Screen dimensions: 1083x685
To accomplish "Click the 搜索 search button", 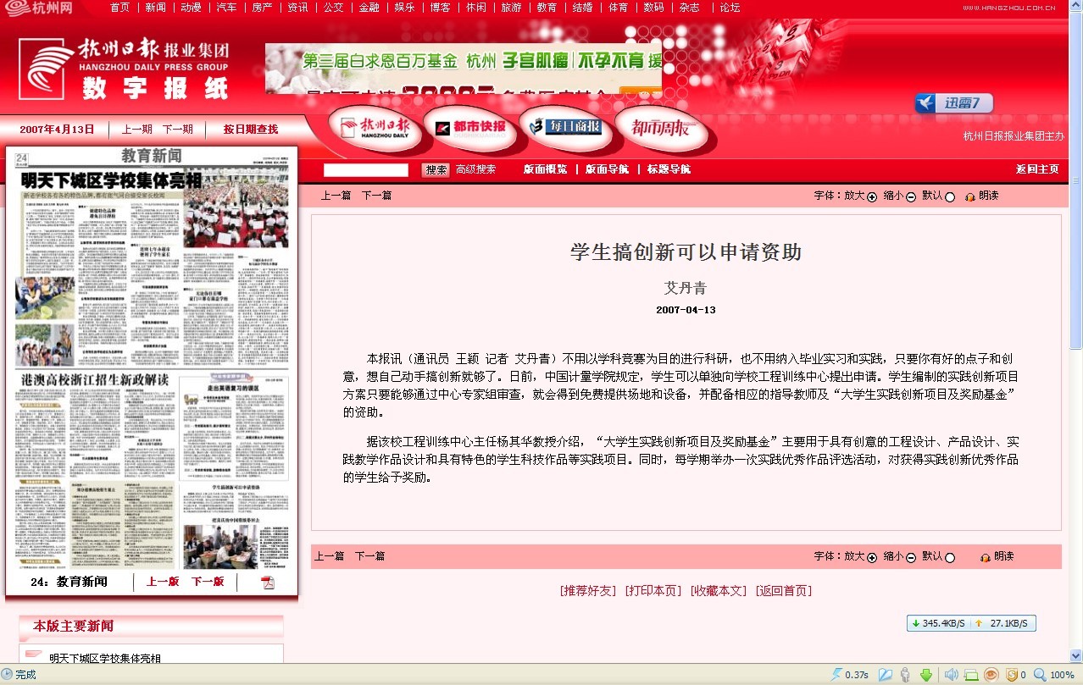I will 436,170.
